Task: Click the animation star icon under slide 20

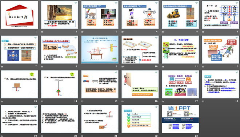Action: click(x=42, y=136)
